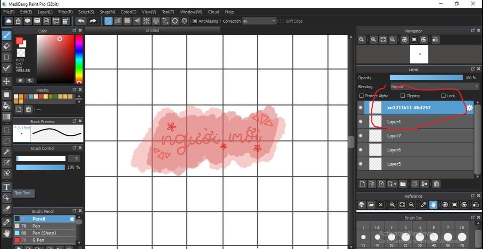Open the Filter(R) menu

tap(65, 12)
